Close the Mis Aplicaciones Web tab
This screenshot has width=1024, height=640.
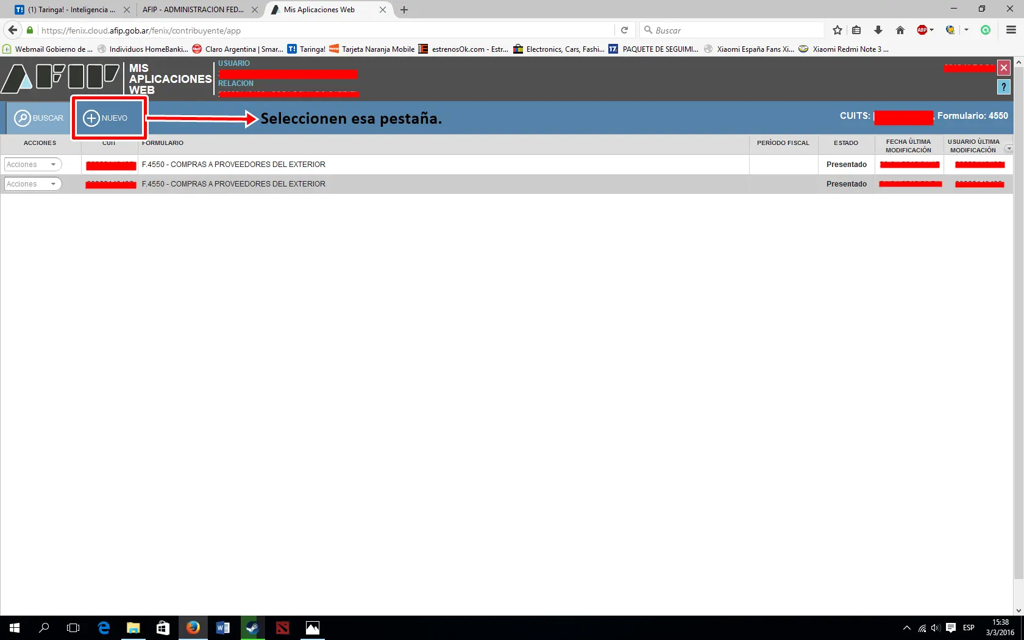pos(383,10)
